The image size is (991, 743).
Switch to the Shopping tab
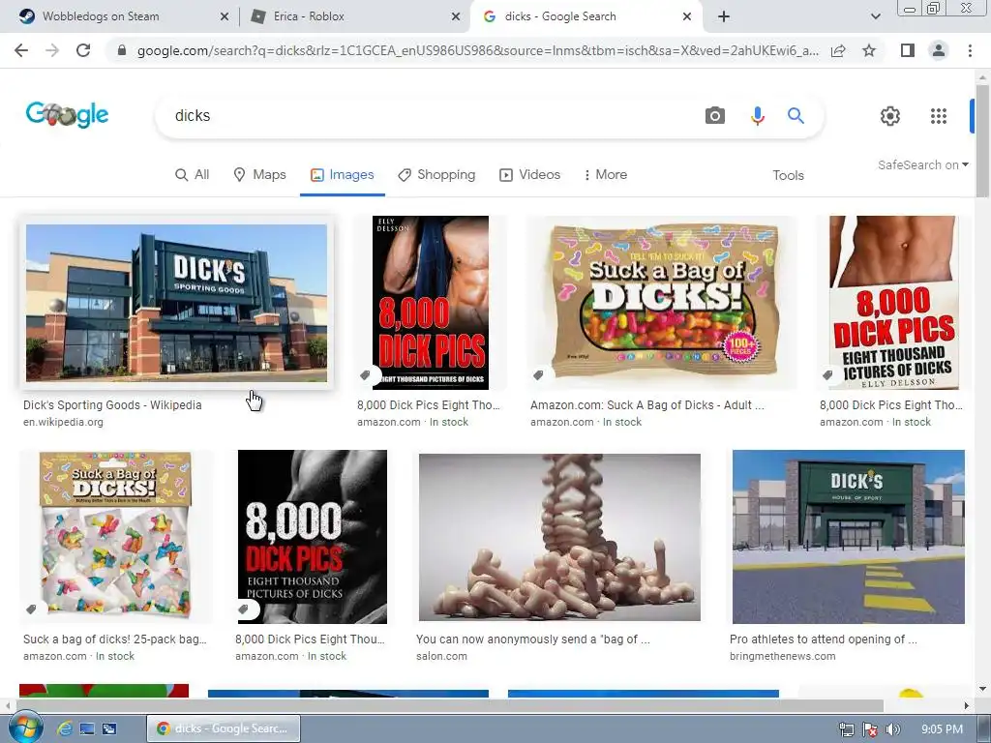pos(436,174)
